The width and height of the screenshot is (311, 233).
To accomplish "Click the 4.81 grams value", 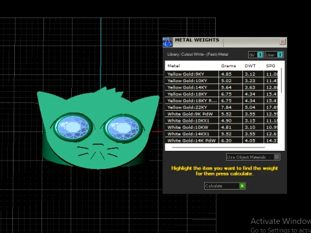I will (226, 128).
